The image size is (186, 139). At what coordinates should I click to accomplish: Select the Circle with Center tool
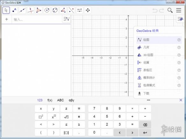[x=47, y=10]
